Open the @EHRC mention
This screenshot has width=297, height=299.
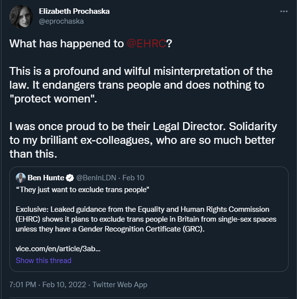[146, 43]
